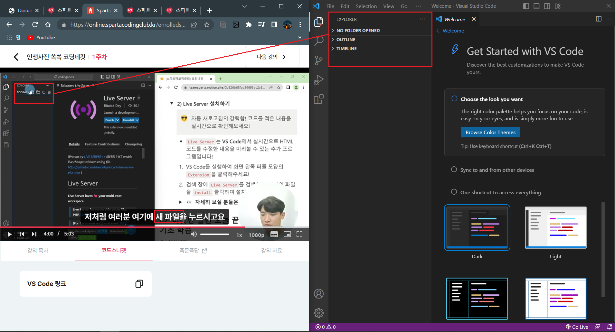Go to next lecture with 다음 강의
The image size is (615, 332).
pyautogui.click(x=272, y=57)
